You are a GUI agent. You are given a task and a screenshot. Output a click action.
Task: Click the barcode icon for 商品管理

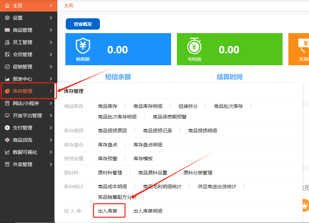(7, 30)
